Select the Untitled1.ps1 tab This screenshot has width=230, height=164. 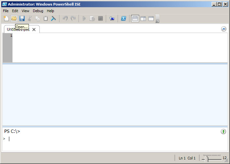(x=18, y=30)
